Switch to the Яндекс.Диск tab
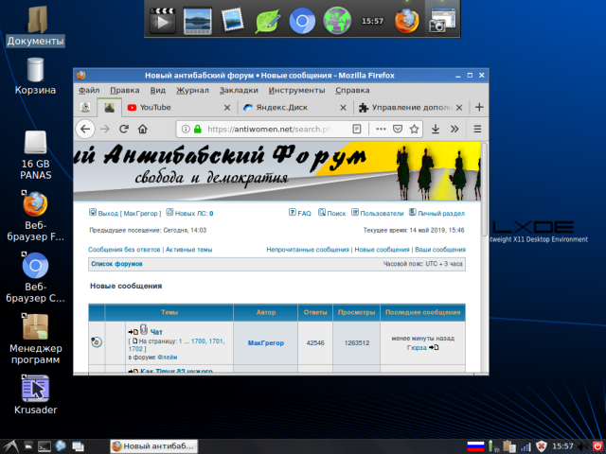 [x=294, y=107]
